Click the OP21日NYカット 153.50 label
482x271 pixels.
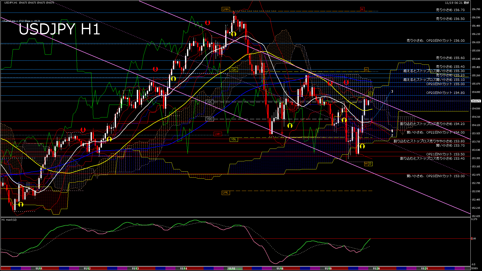[445, 154]
